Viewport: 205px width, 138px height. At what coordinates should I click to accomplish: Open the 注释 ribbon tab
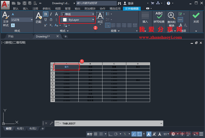35,9
